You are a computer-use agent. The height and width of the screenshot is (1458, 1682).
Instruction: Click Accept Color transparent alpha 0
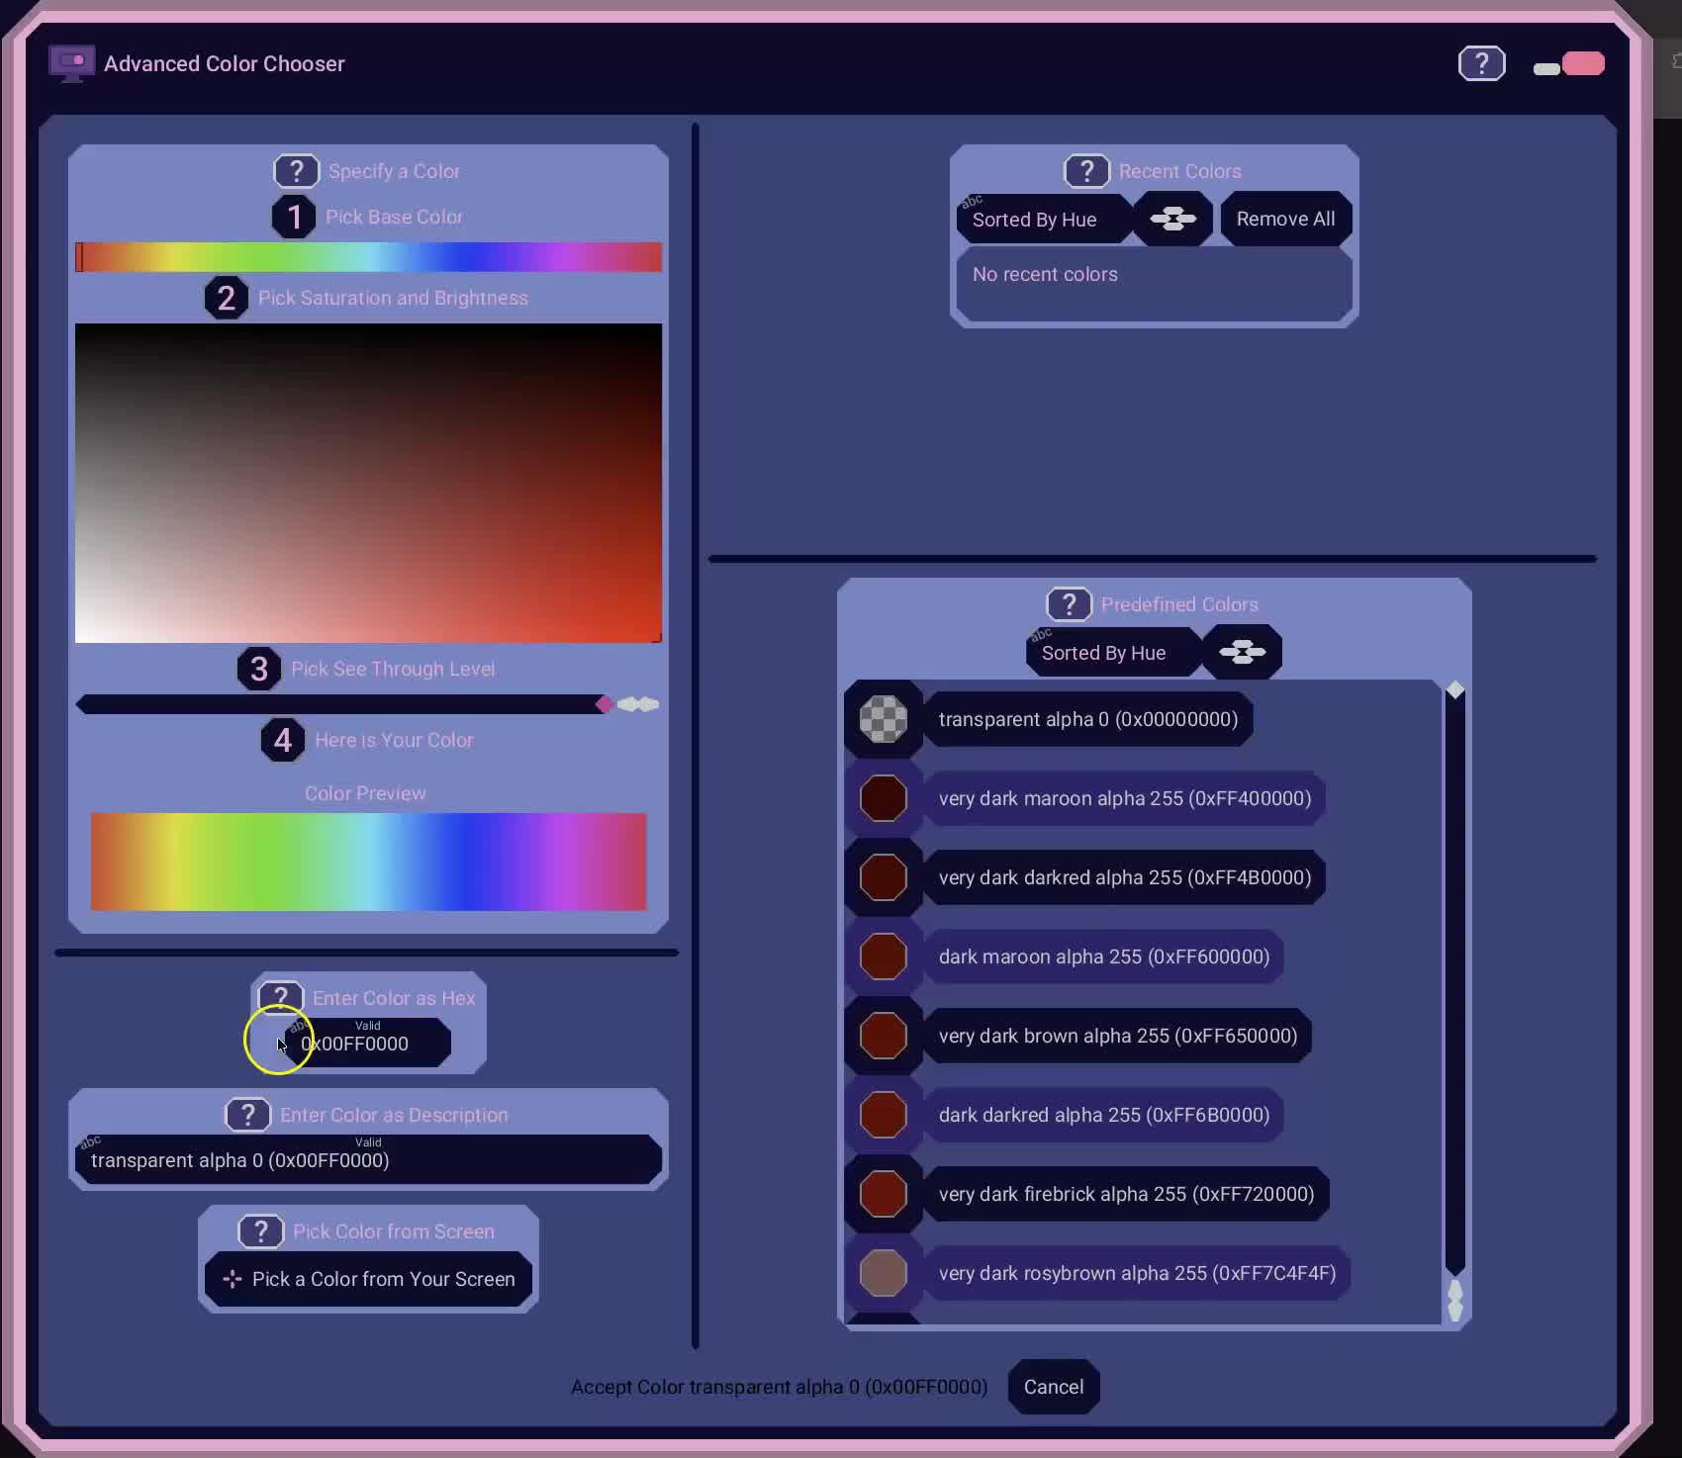pos(779,1387)
